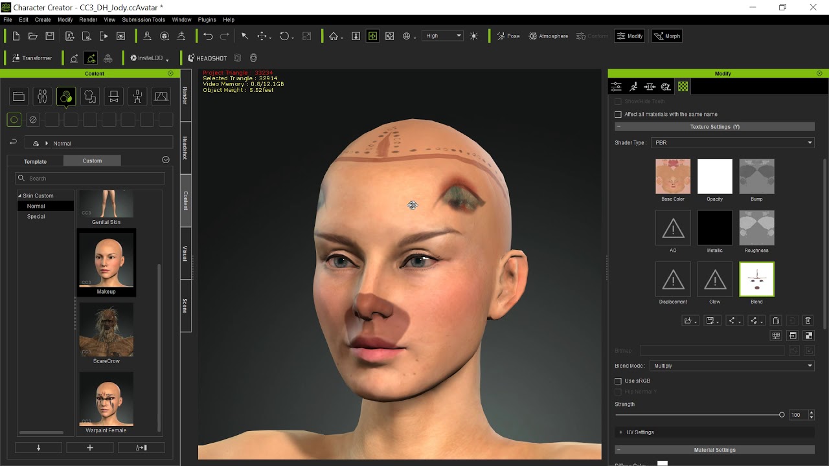Open the checkered Material tab icon
Image resolution: width=829 pixels, height=466 pixels.
click(x=683, y=87)
